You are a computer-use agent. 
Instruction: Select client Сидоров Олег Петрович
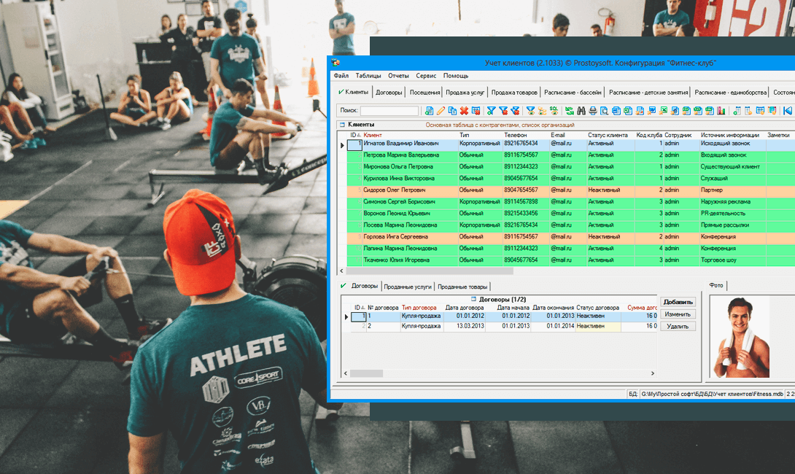tap(395, 190)
